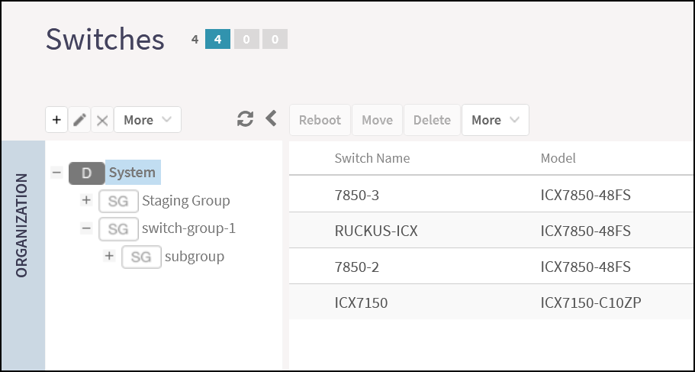Open the More dropdown next to Delete
695x372 pixels.
click(x=495, y=120)
